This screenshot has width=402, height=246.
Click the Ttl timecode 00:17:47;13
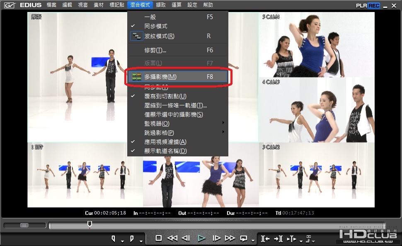click(x=295, y=213)
